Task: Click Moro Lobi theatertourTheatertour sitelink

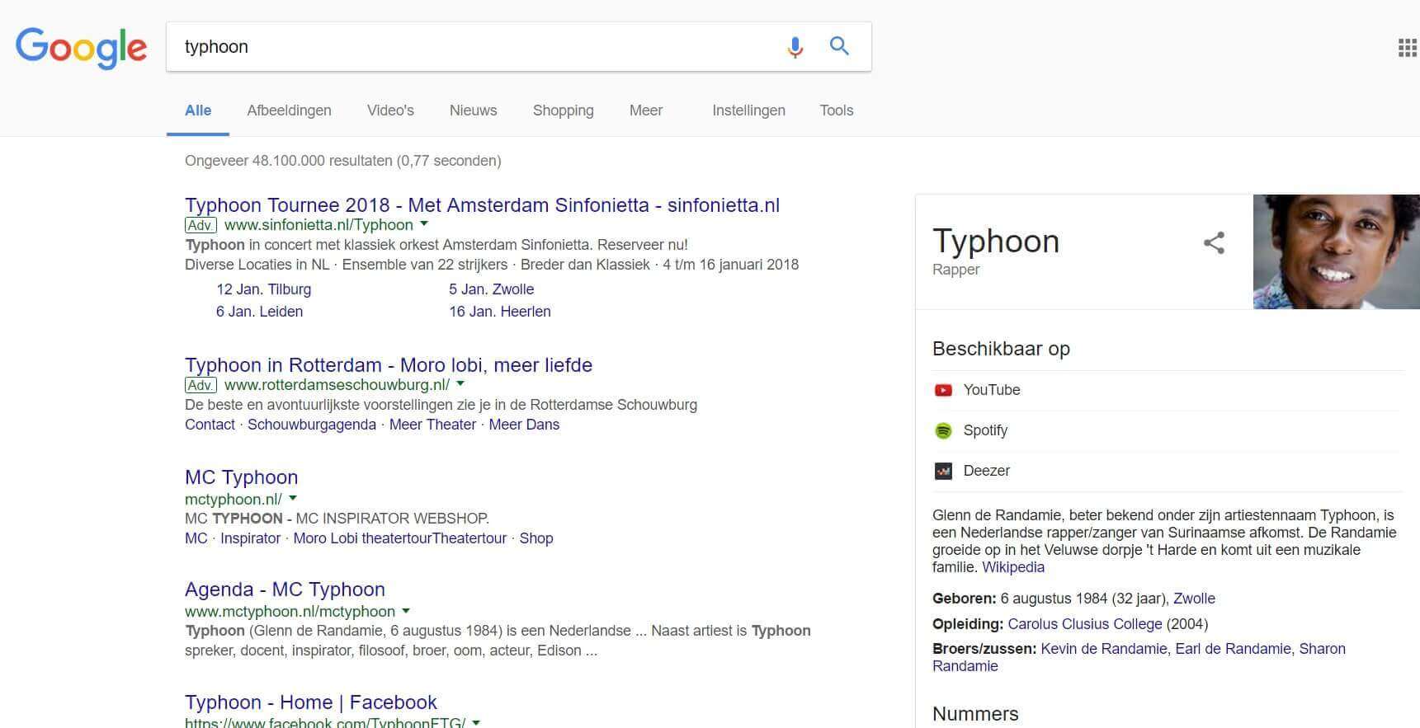Action: (400, 538)
